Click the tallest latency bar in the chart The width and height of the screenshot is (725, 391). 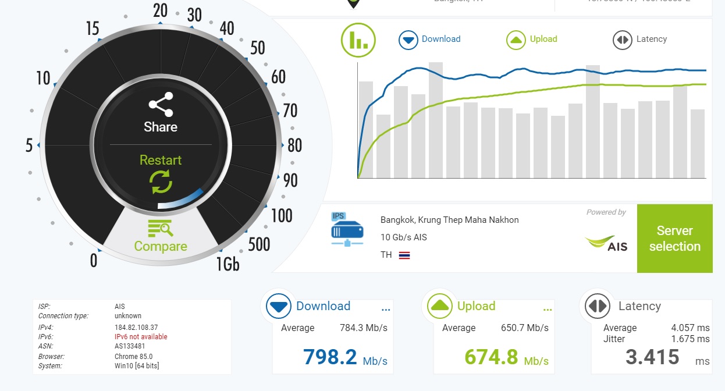pyautogui.click(x=436, y=120)
